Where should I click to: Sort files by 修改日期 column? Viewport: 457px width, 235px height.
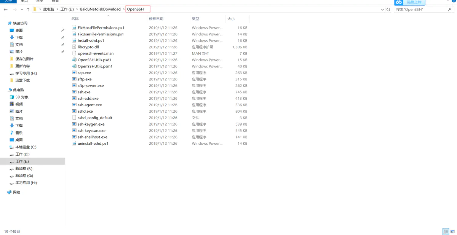point(156,19)
